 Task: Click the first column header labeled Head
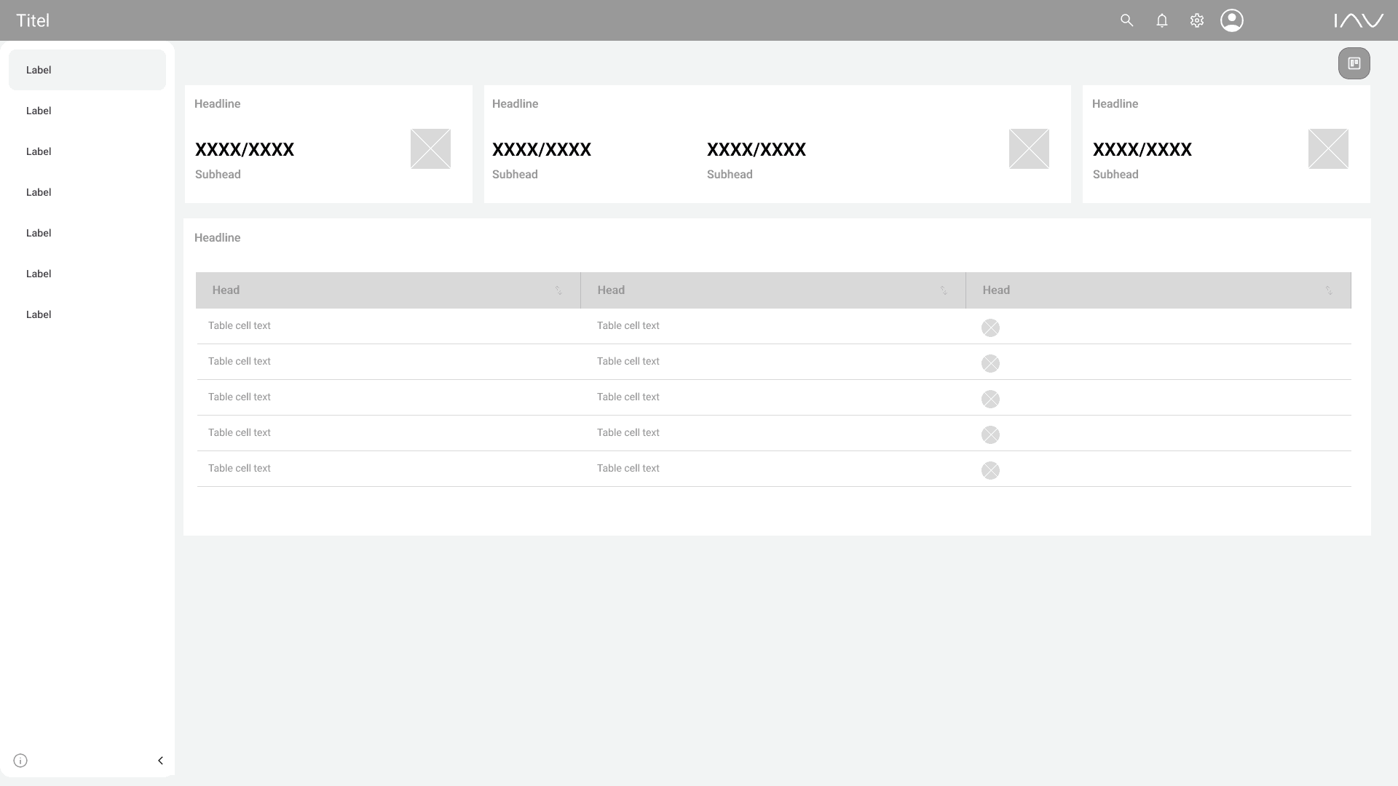(x=388, y=290)
